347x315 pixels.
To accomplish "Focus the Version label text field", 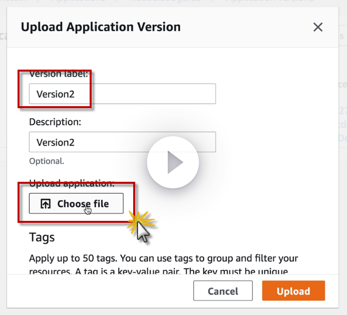I will [122, 94].
